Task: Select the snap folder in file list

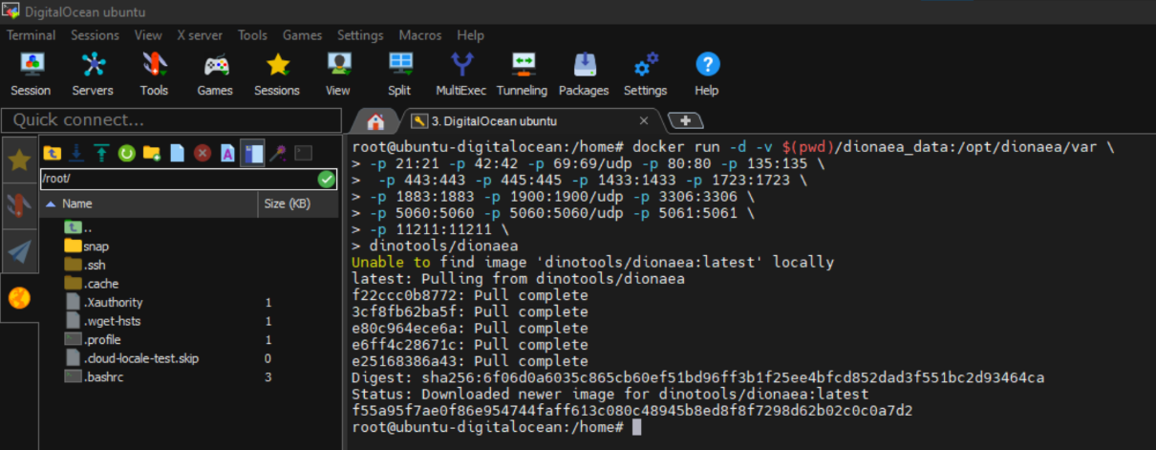Action: [x=96, y=246]
